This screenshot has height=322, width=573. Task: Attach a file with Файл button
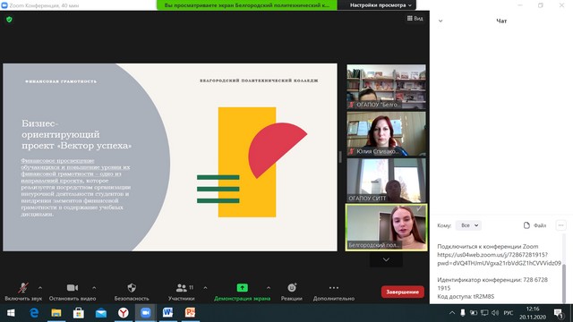click(535, 225)
